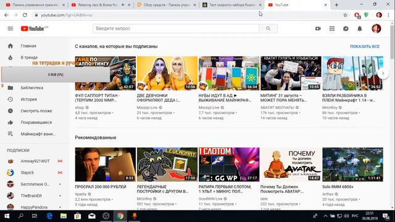Switch to the Панель управления трансл... tab
Viewport: 395px width, 222px height.
36,5
